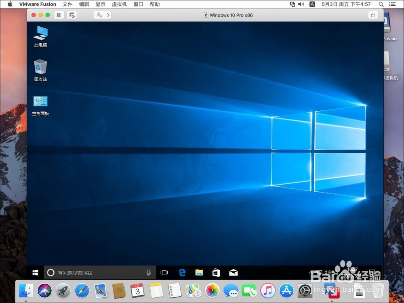Click the Windows taskbar volume icon
404x303 pixels.
[328, 272]
